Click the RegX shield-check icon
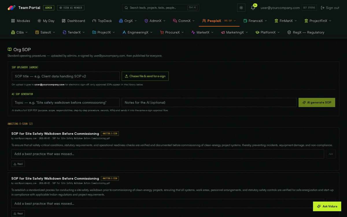347x217 pixels. pyautogui.click(x=289, y=32)
